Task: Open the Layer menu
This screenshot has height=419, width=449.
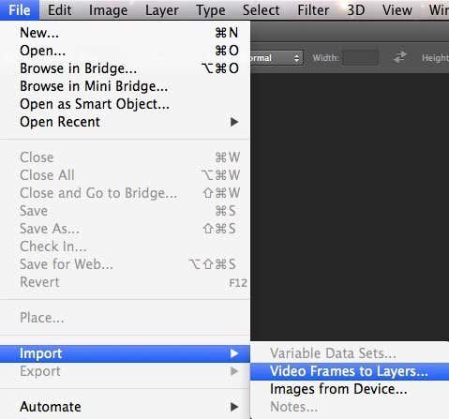Action: click(162, 10)
